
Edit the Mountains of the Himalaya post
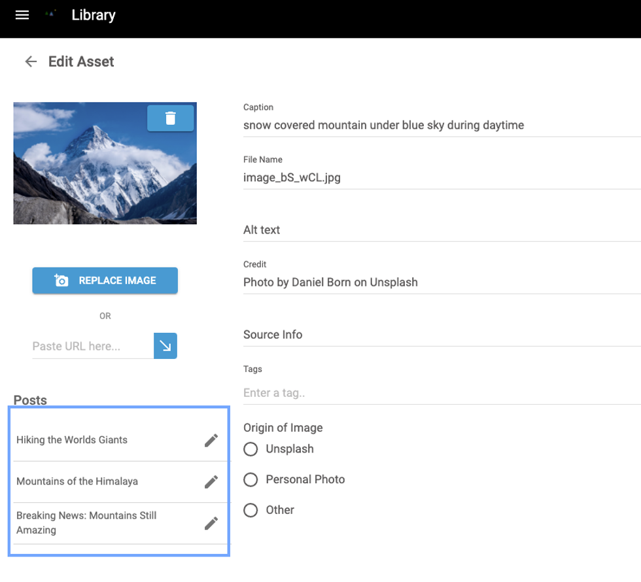[211, 482]
